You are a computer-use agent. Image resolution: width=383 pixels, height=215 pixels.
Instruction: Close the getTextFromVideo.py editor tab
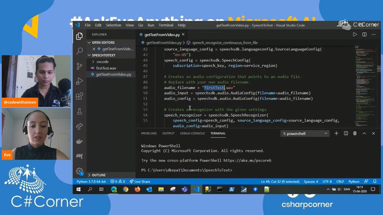click(x=183, y=35)
